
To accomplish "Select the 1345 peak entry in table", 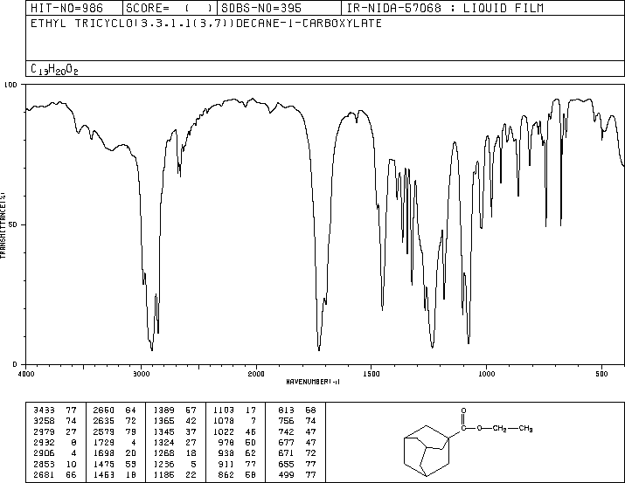I will coord(175,431).
